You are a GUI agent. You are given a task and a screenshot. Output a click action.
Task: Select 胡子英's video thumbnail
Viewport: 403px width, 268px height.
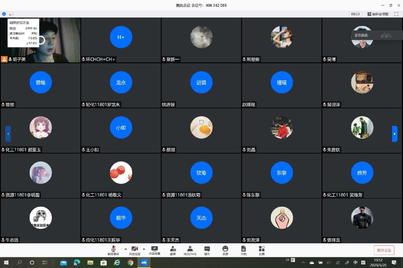41,39
